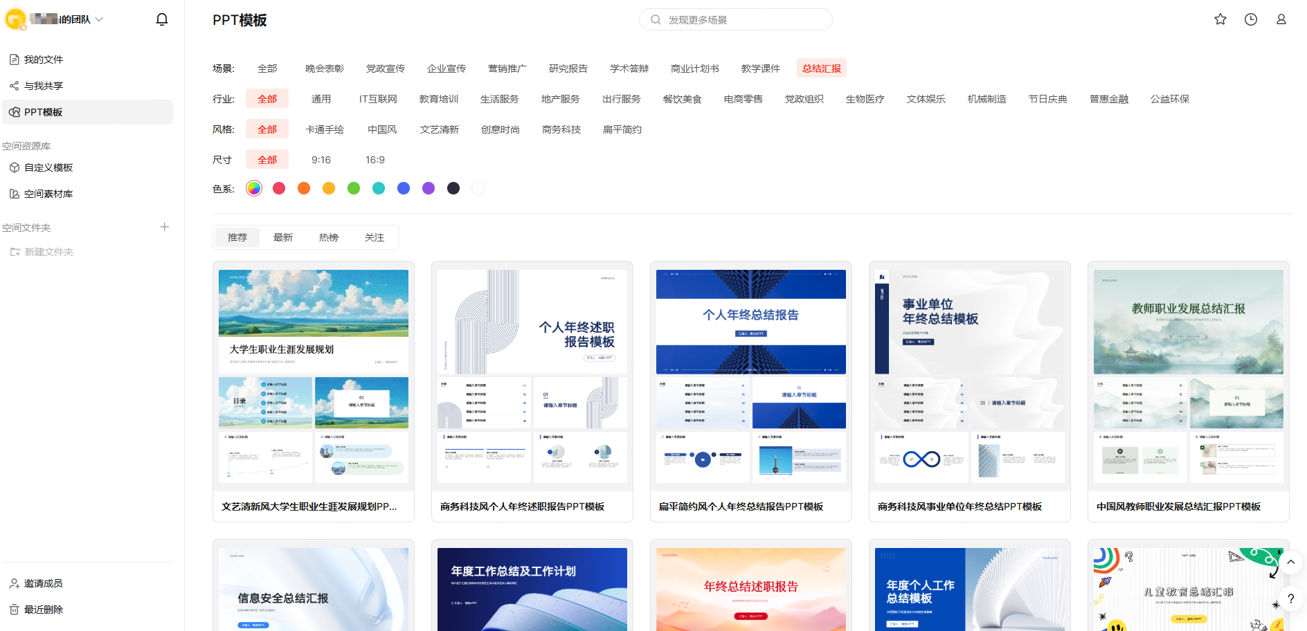Image resolution: width=1307 pixels, height=631 pixels.
Task: Filter by orange color swatch
Action: pyautogui.click(x=304, y=188)
